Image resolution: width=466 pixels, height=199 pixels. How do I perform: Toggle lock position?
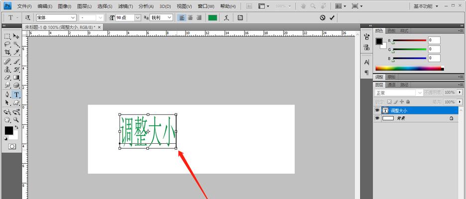point(402,101)
